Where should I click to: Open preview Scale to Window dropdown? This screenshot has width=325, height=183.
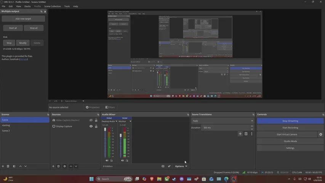[74, 101]
